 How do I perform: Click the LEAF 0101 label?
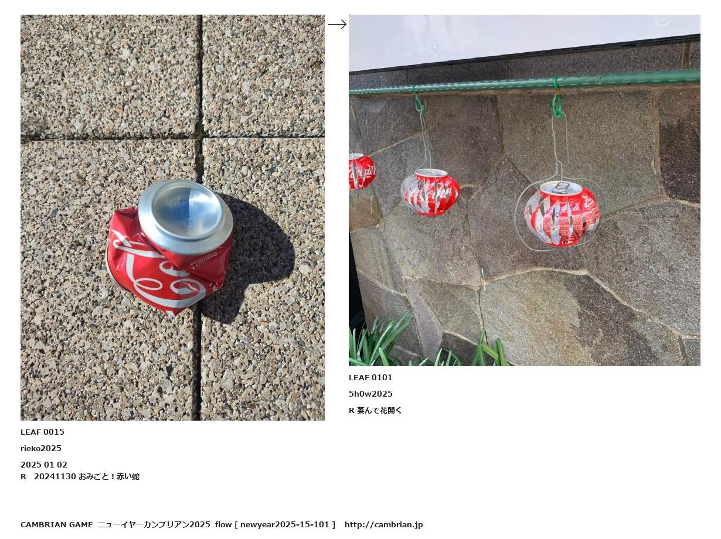pos(370,378)
